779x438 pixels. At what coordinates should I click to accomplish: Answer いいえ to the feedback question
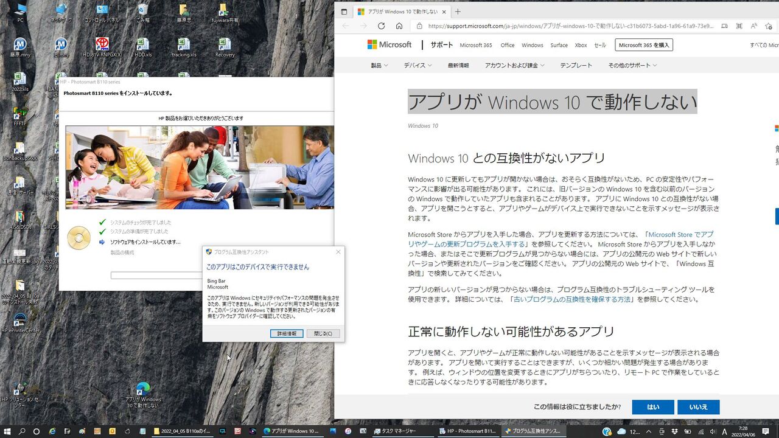(699, 407)
